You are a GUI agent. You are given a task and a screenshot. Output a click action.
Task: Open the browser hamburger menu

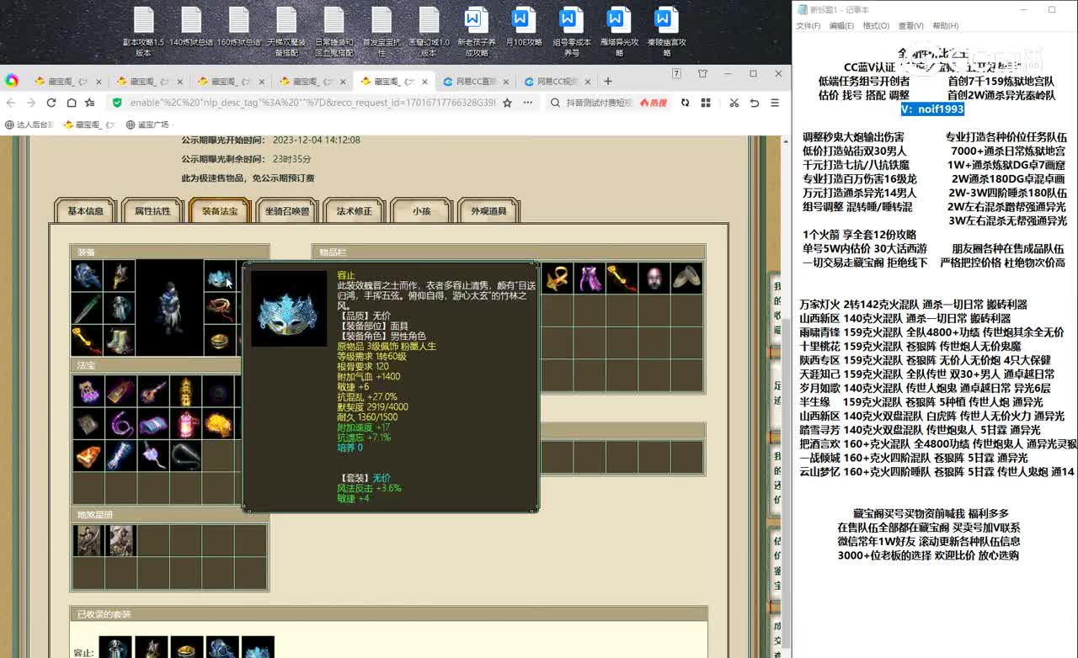(x=775, y=103)
